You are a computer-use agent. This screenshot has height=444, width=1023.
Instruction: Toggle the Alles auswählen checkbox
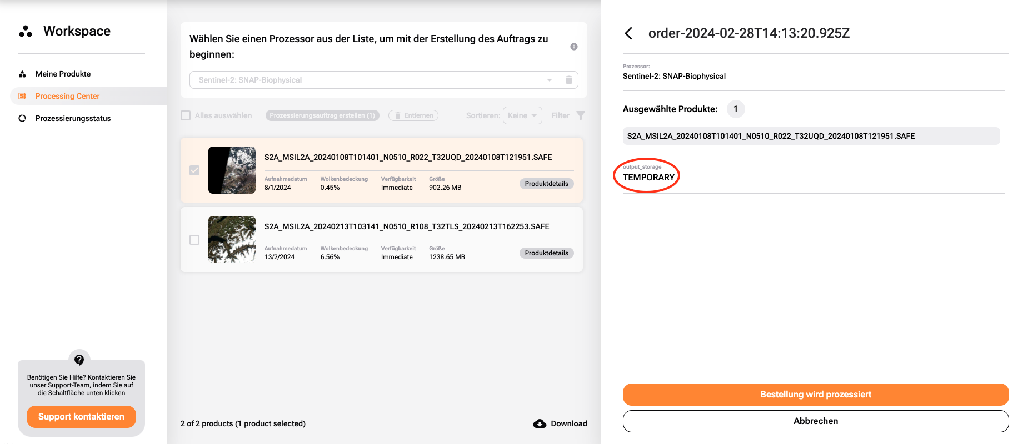click(186, 115)
